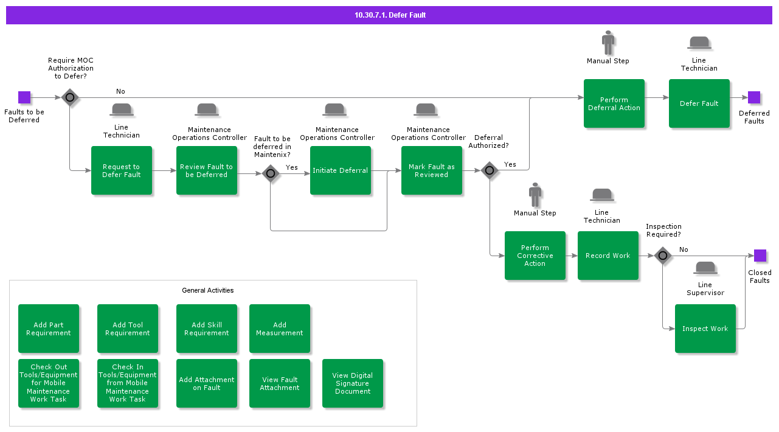The height and width of the screenshot is (432, 779).
Task: Click the Defer Fault activity box
Action: (x=699, y=103)
